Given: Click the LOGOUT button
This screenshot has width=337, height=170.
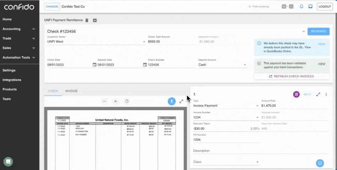Looking at the screenshot, I should click(x=325, y=7).
